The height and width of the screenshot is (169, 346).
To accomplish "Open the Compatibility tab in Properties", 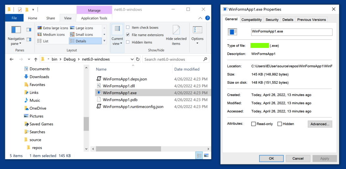I will (252, 20).
